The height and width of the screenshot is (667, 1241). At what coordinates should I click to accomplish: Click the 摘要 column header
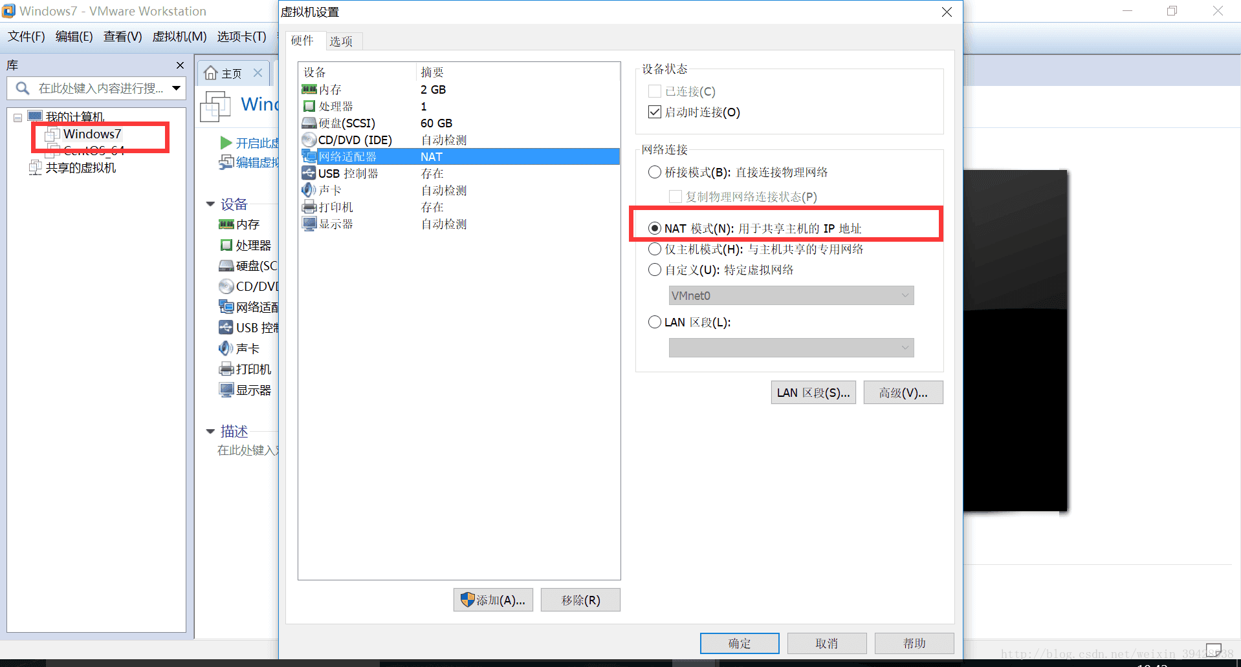point(432,72)
